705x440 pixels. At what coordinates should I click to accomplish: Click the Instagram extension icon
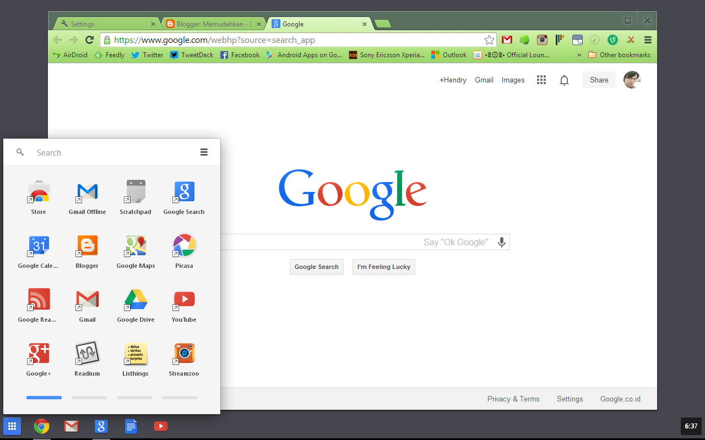(x=542, y=40)
